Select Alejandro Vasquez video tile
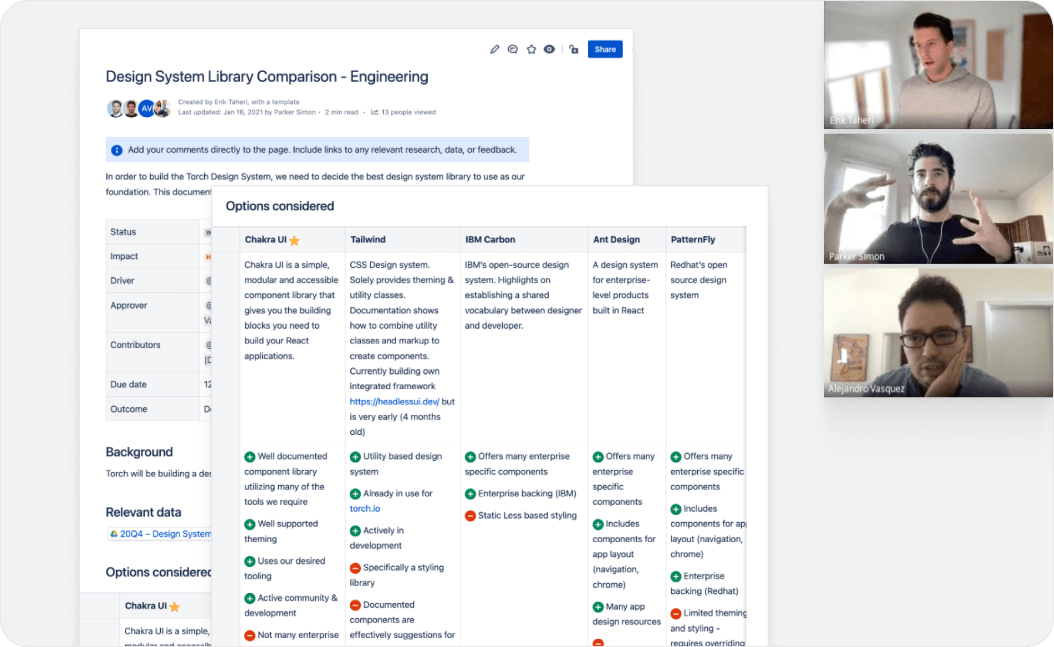 click(938, 333)
